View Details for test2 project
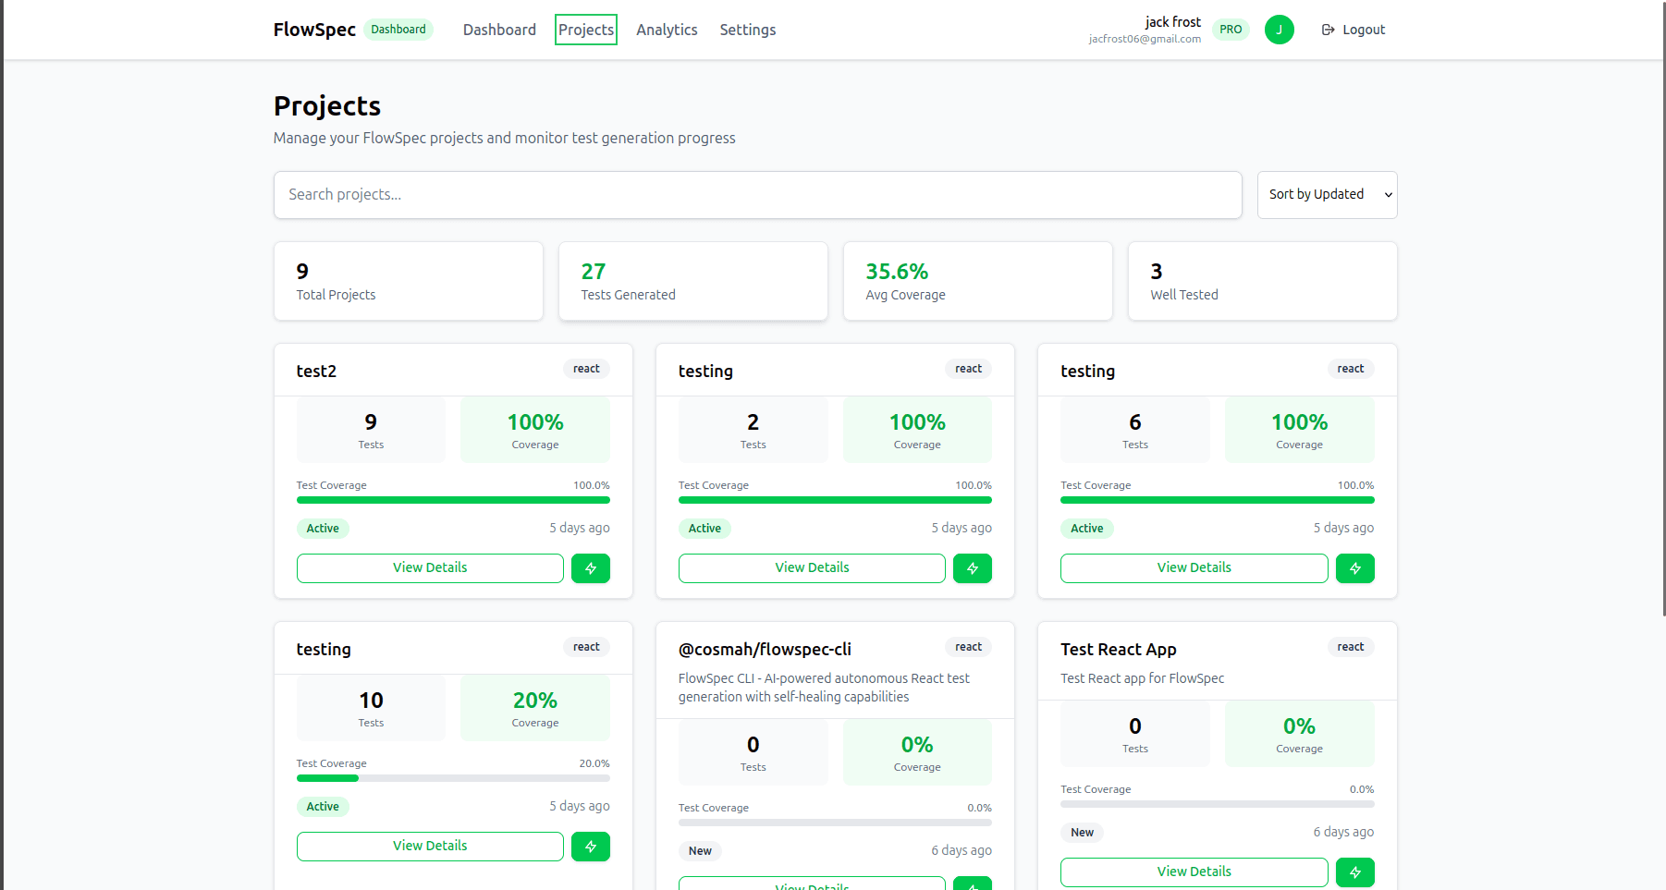The image size is (1666, 890). click(430, 568)
